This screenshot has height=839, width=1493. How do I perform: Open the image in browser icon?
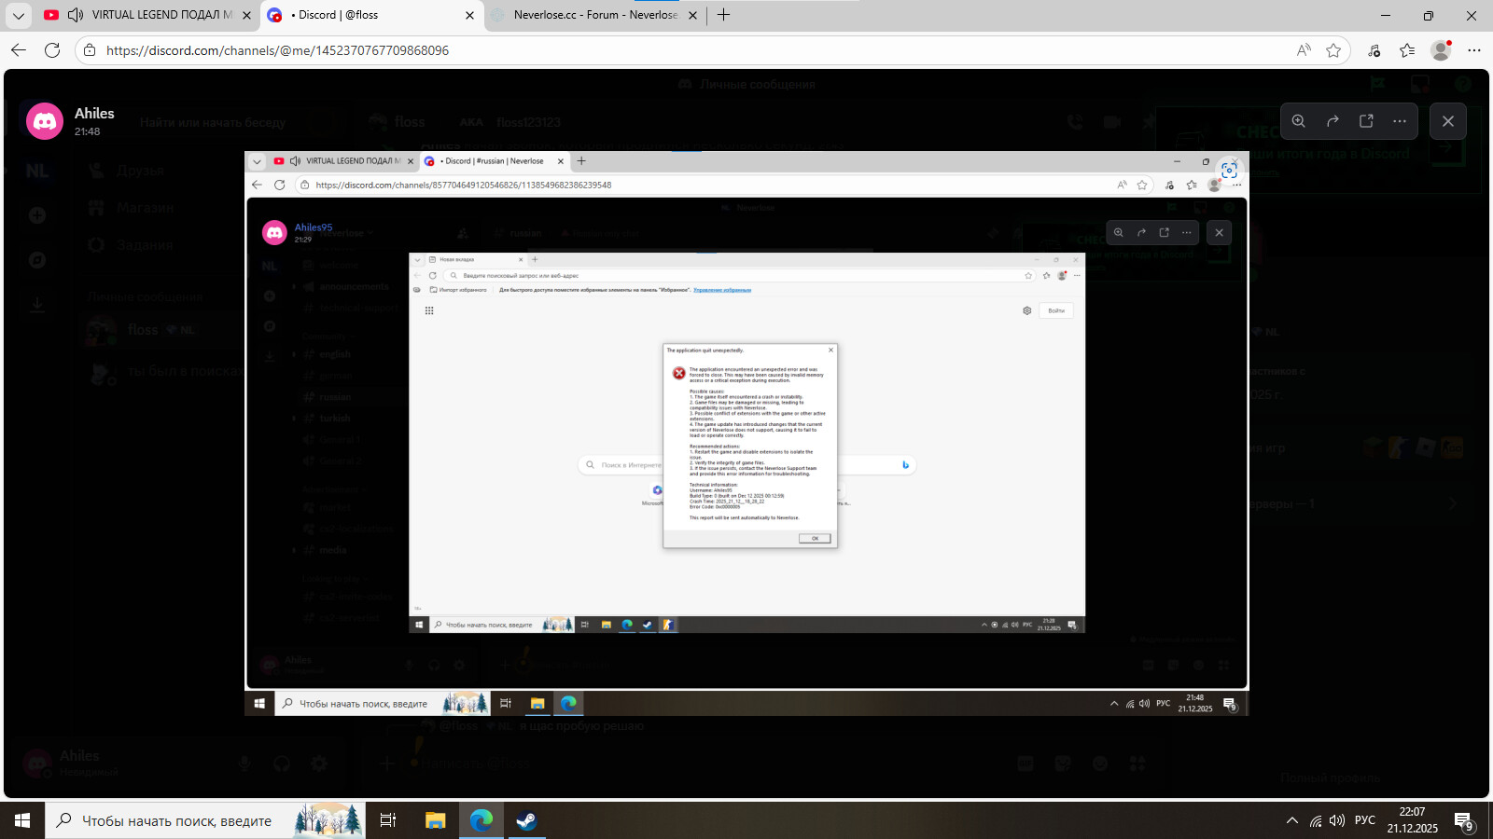1366,121
